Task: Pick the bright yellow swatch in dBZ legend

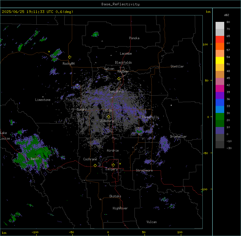Action: [x=220, y=60]
